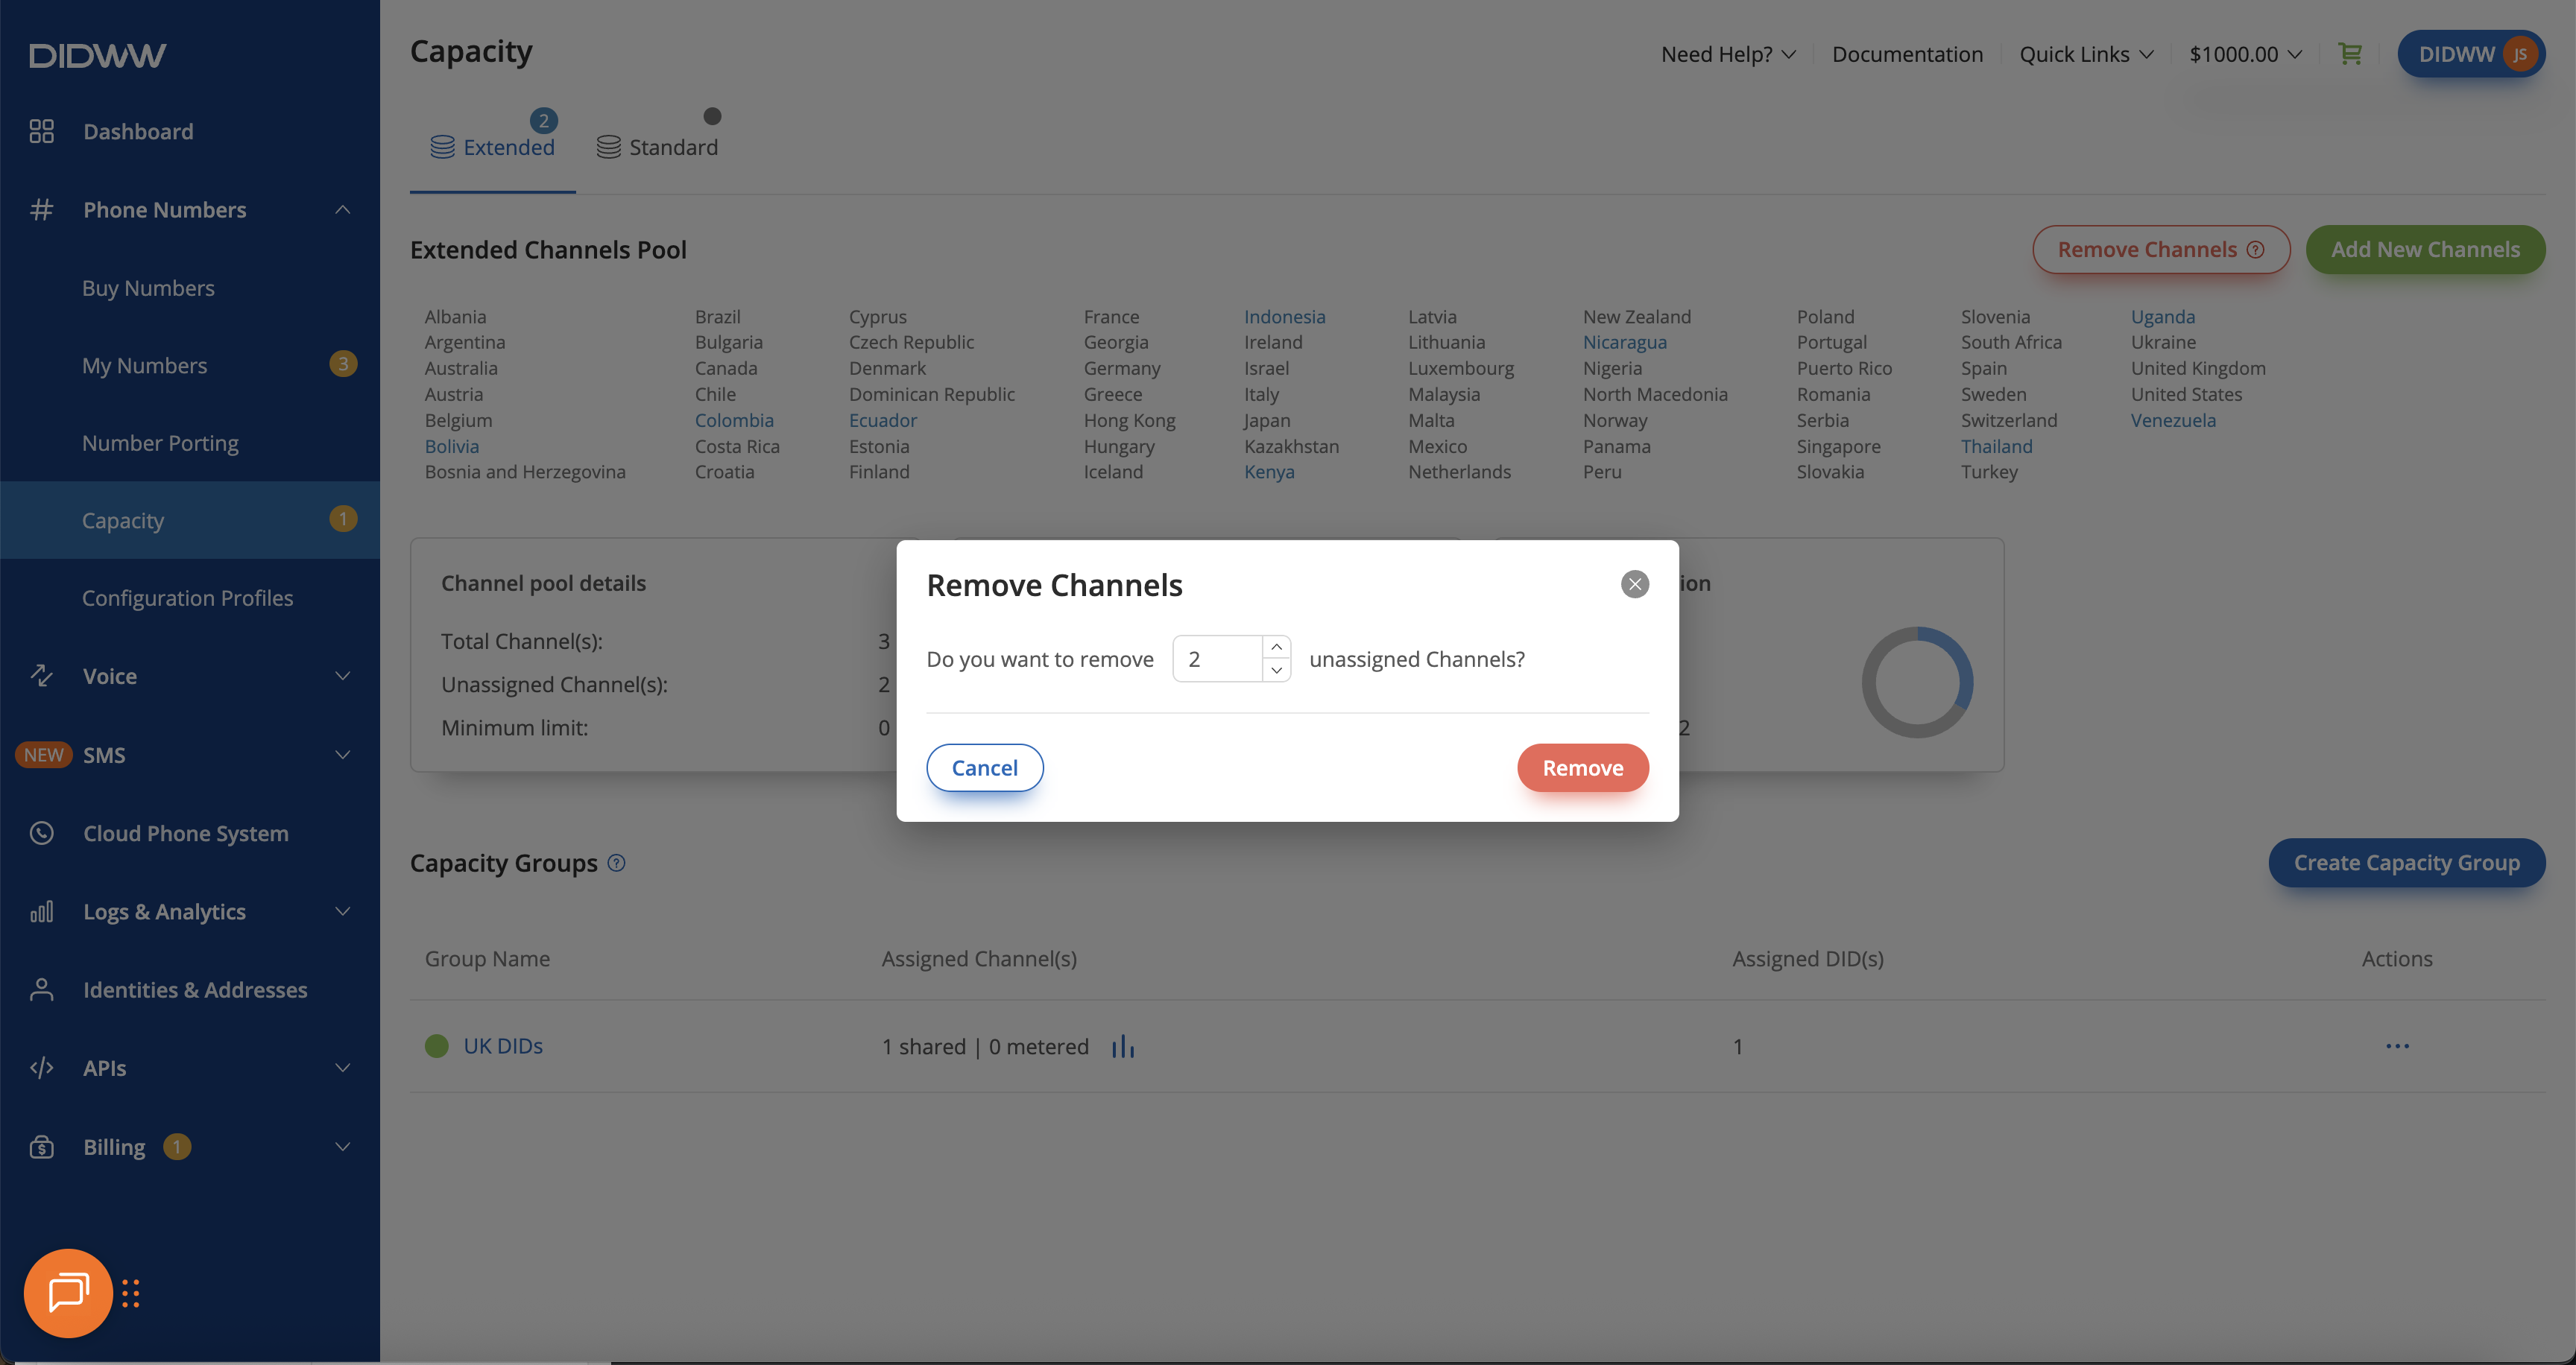The height and width of the screenshot is (1365, 2576).
Task: Click the Colombia country link
Action: click(734, 419)
